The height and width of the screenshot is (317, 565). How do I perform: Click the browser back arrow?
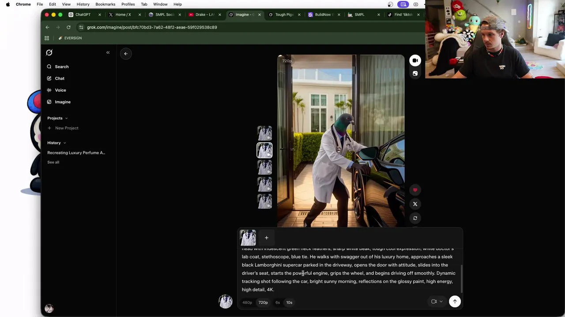47,27
